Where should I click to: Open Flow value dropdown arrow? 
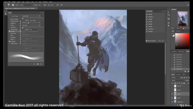pos(55,5)
